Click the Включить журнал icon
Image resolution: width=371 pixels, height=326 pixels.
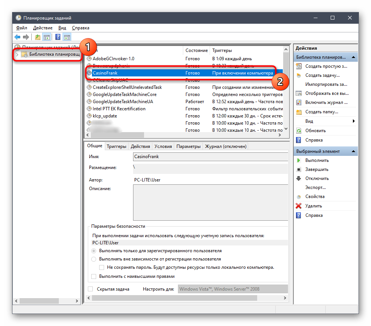pyautogui.click(x=299, y=102)
